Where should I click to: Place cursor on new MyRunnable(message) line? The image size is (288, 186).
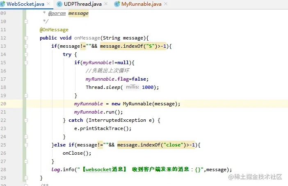tap(127, 104)
